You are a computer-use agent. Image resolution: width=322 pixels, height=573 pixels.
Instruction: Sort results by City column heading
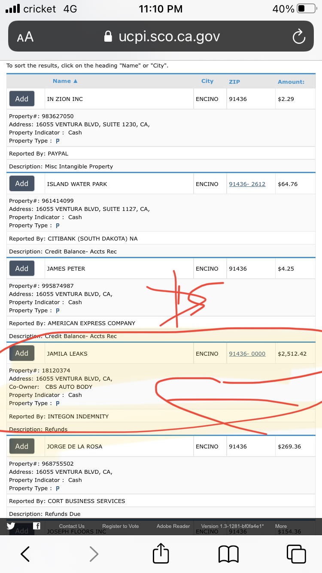pyautogui.click(x=207, y=81)
